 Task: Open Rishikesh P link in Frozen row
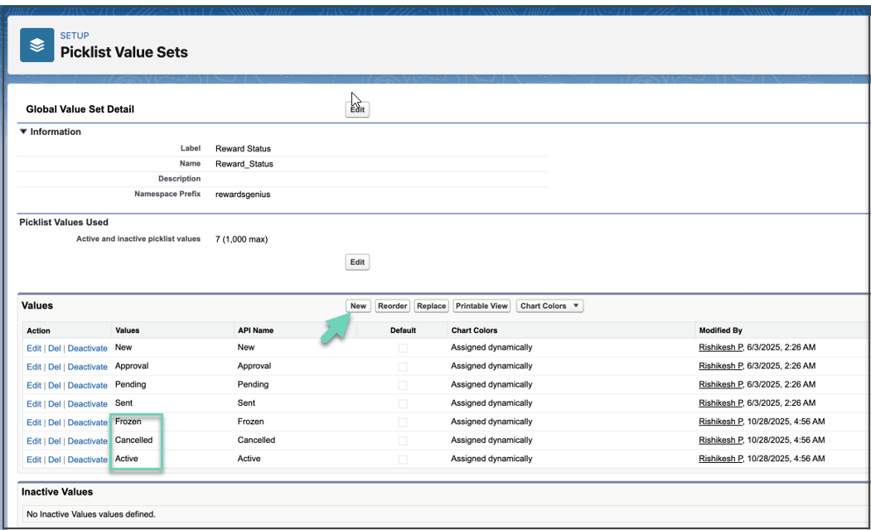[x=720, y=422]
